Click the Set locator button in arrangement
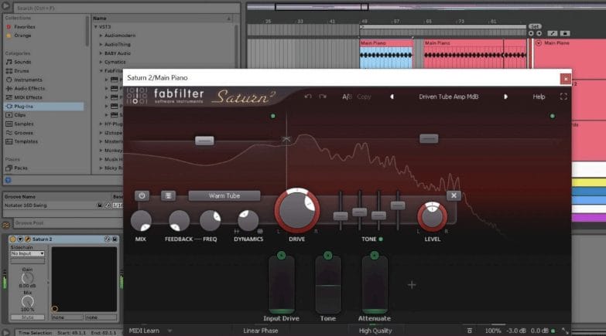The width and height of the screenshot is (606, 336). click(x=535, y=26)
